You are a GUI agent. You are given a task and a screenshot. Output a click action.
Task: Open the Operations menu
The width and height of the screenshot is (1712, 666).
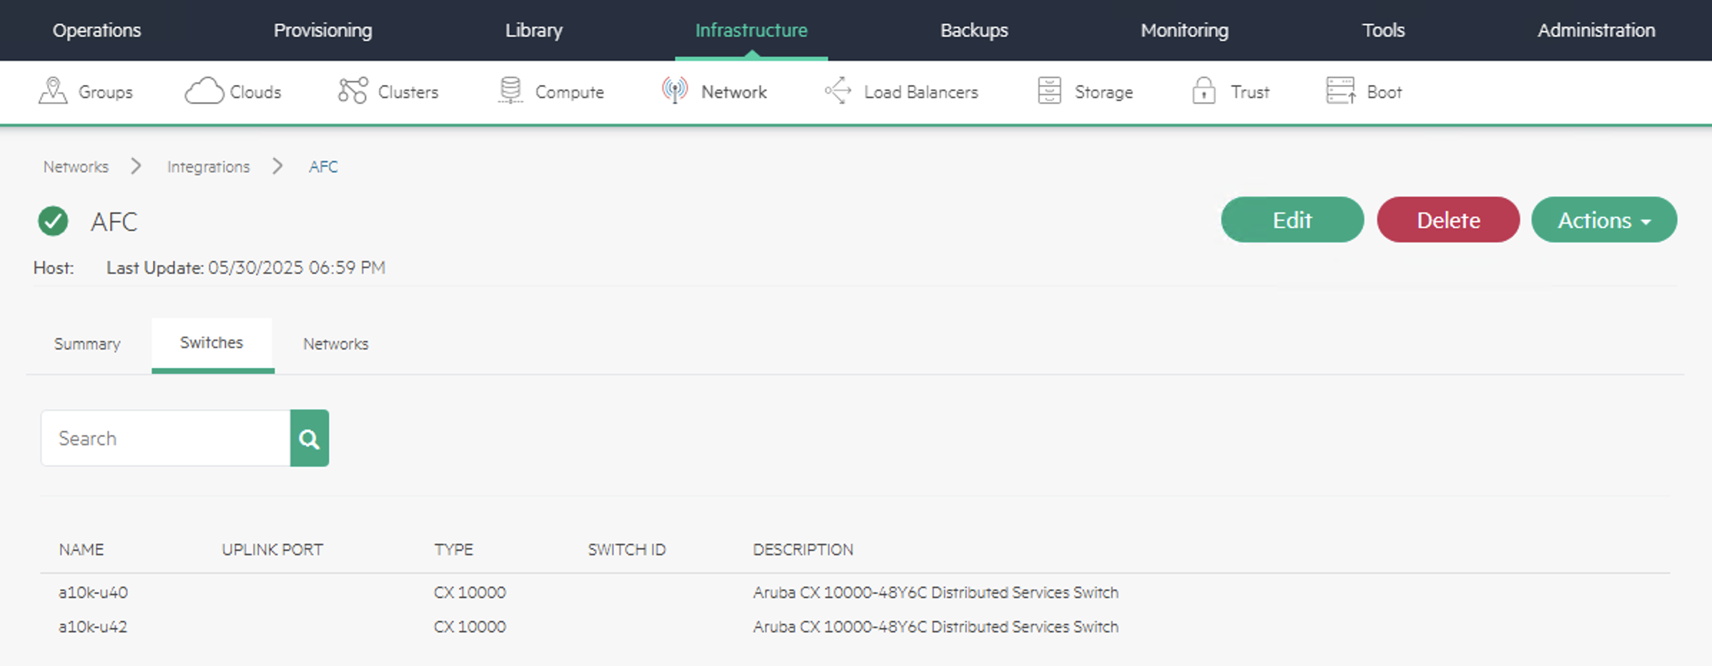pos(97,30)
